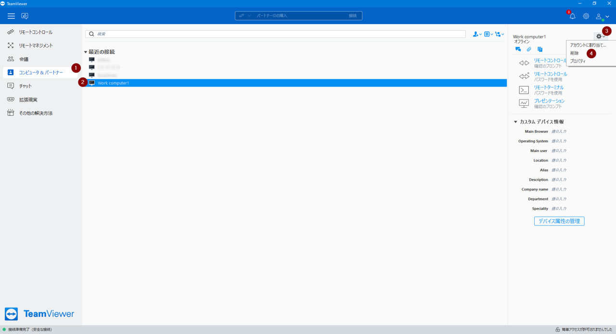Click the Location value field

(x=559, y=161)
